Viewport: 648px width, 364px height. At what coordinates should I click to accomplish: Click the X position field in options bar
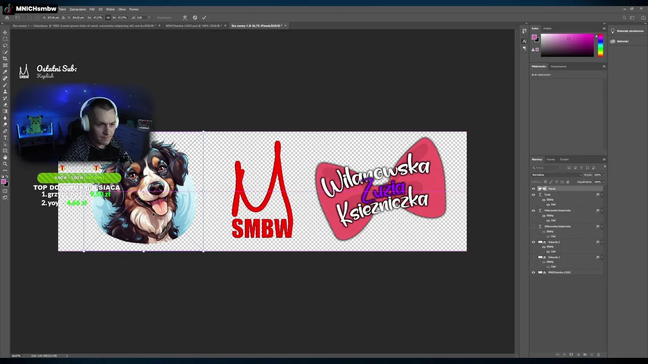pyautogui.click(x=53, y=18)
